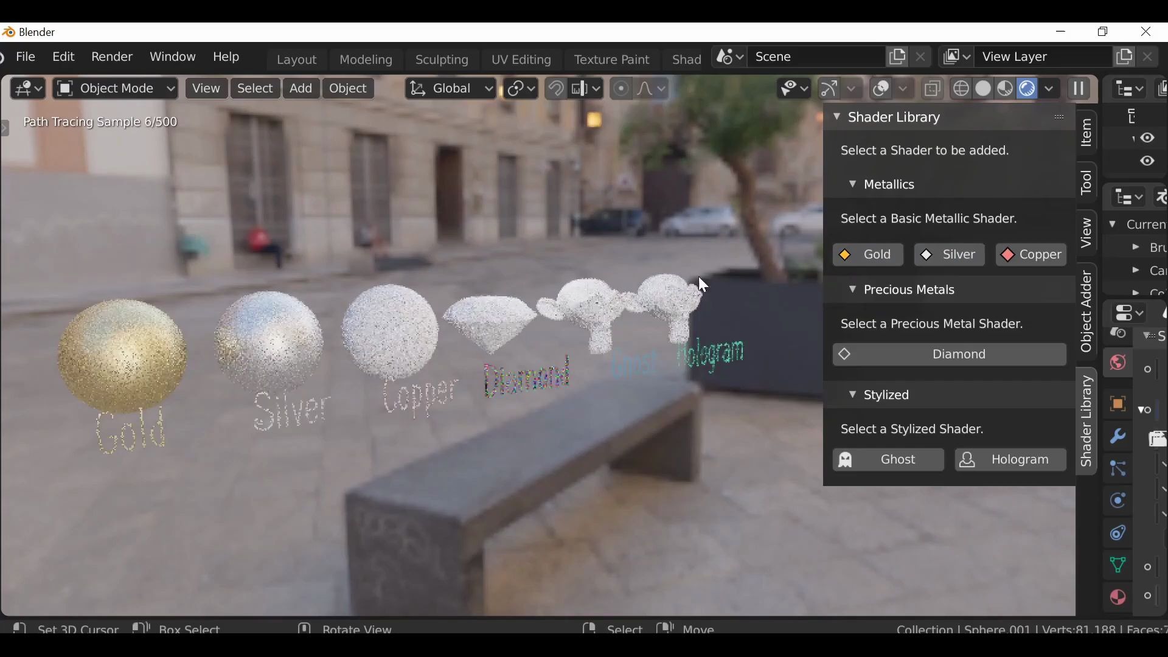Switch to the Sculpting workspace tab

(x=442, y=60)
